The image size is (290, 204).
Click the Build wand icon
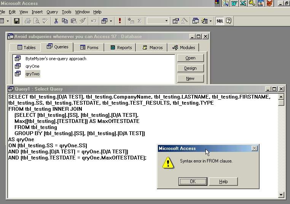click(184, 21)
